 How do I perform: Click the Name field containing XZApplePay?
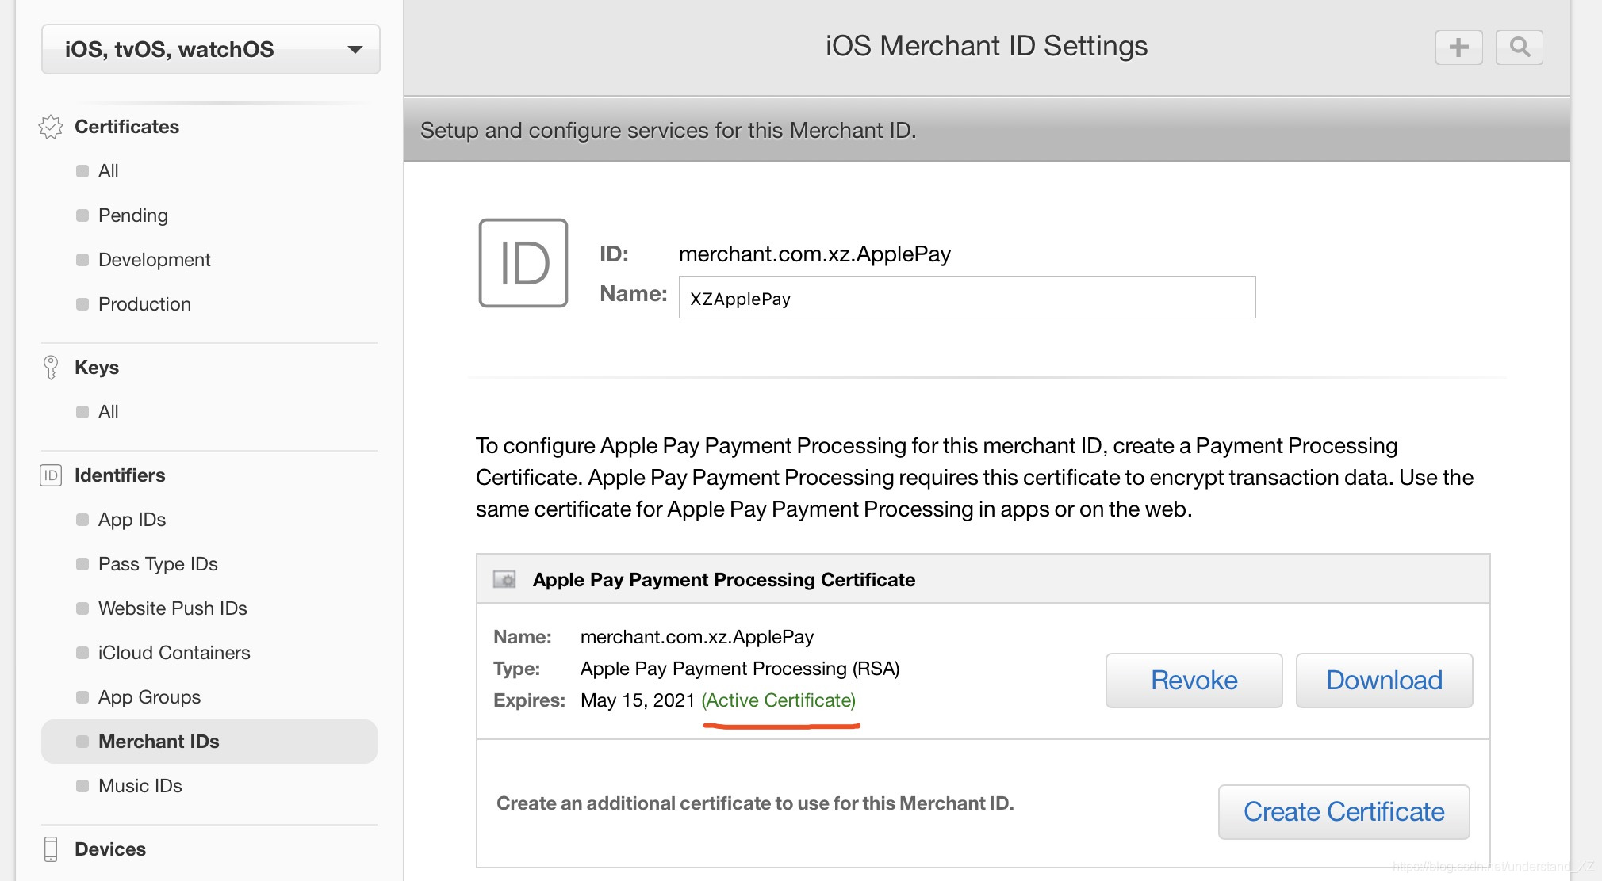(x=966, y=298)
